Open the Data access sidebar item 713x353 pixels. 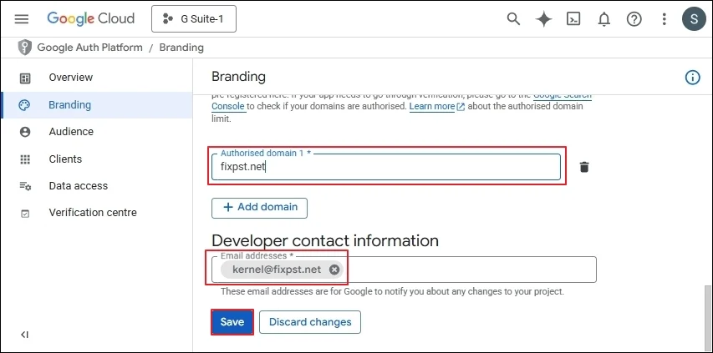tap(96, 185)
